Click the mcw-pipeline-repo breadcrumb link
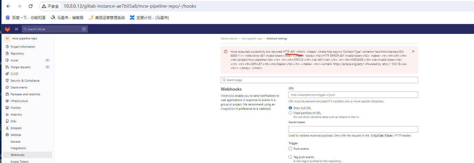This screenshot has height=163, width=474. [x=252, y=39]
